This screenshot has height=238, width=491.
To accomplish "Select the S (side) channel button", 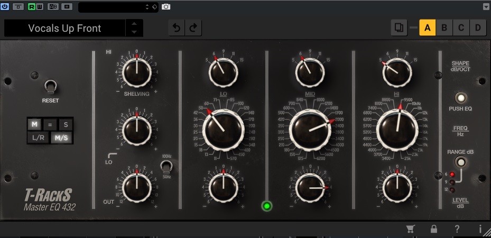I will pyautogui.click(x=66, y=124).
